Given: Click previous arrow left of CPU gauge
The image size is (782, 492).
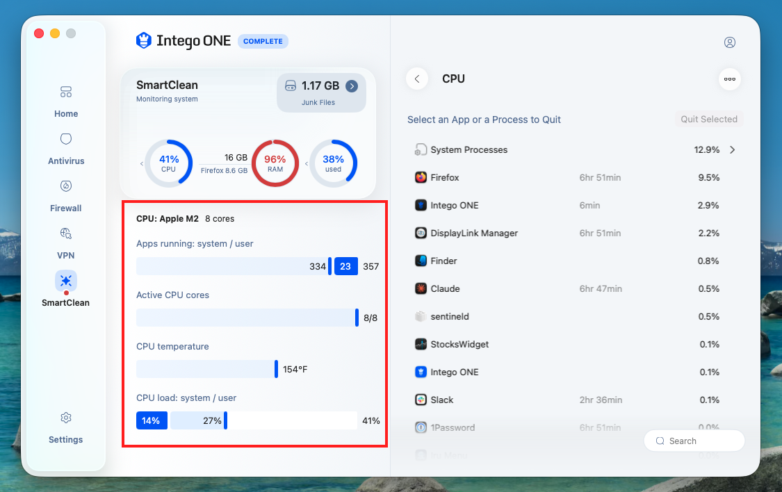Looking at the screenshot, I should 141,163.
